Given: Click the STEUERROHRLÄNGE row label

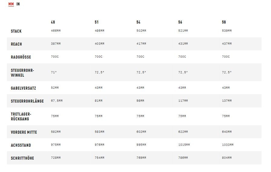Looking at the screenshot, I should pyautogui.click(x=27, y=101).
